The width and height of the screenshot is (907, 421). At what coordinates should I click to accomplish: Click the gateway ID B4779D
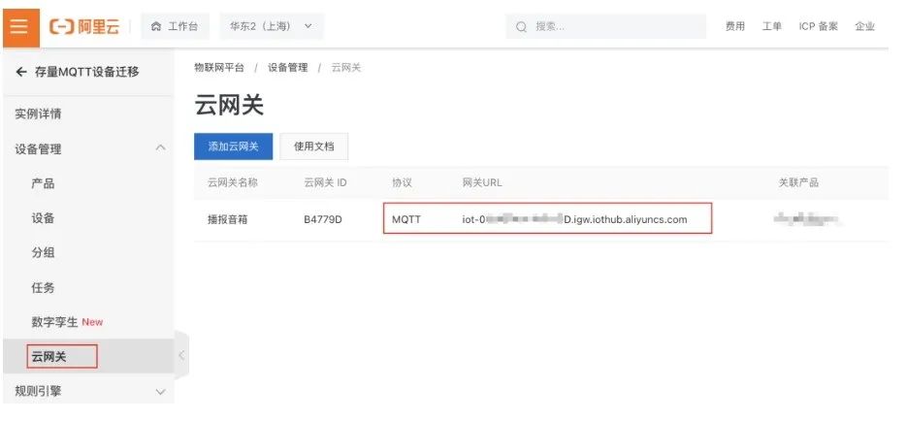[323, 220]
